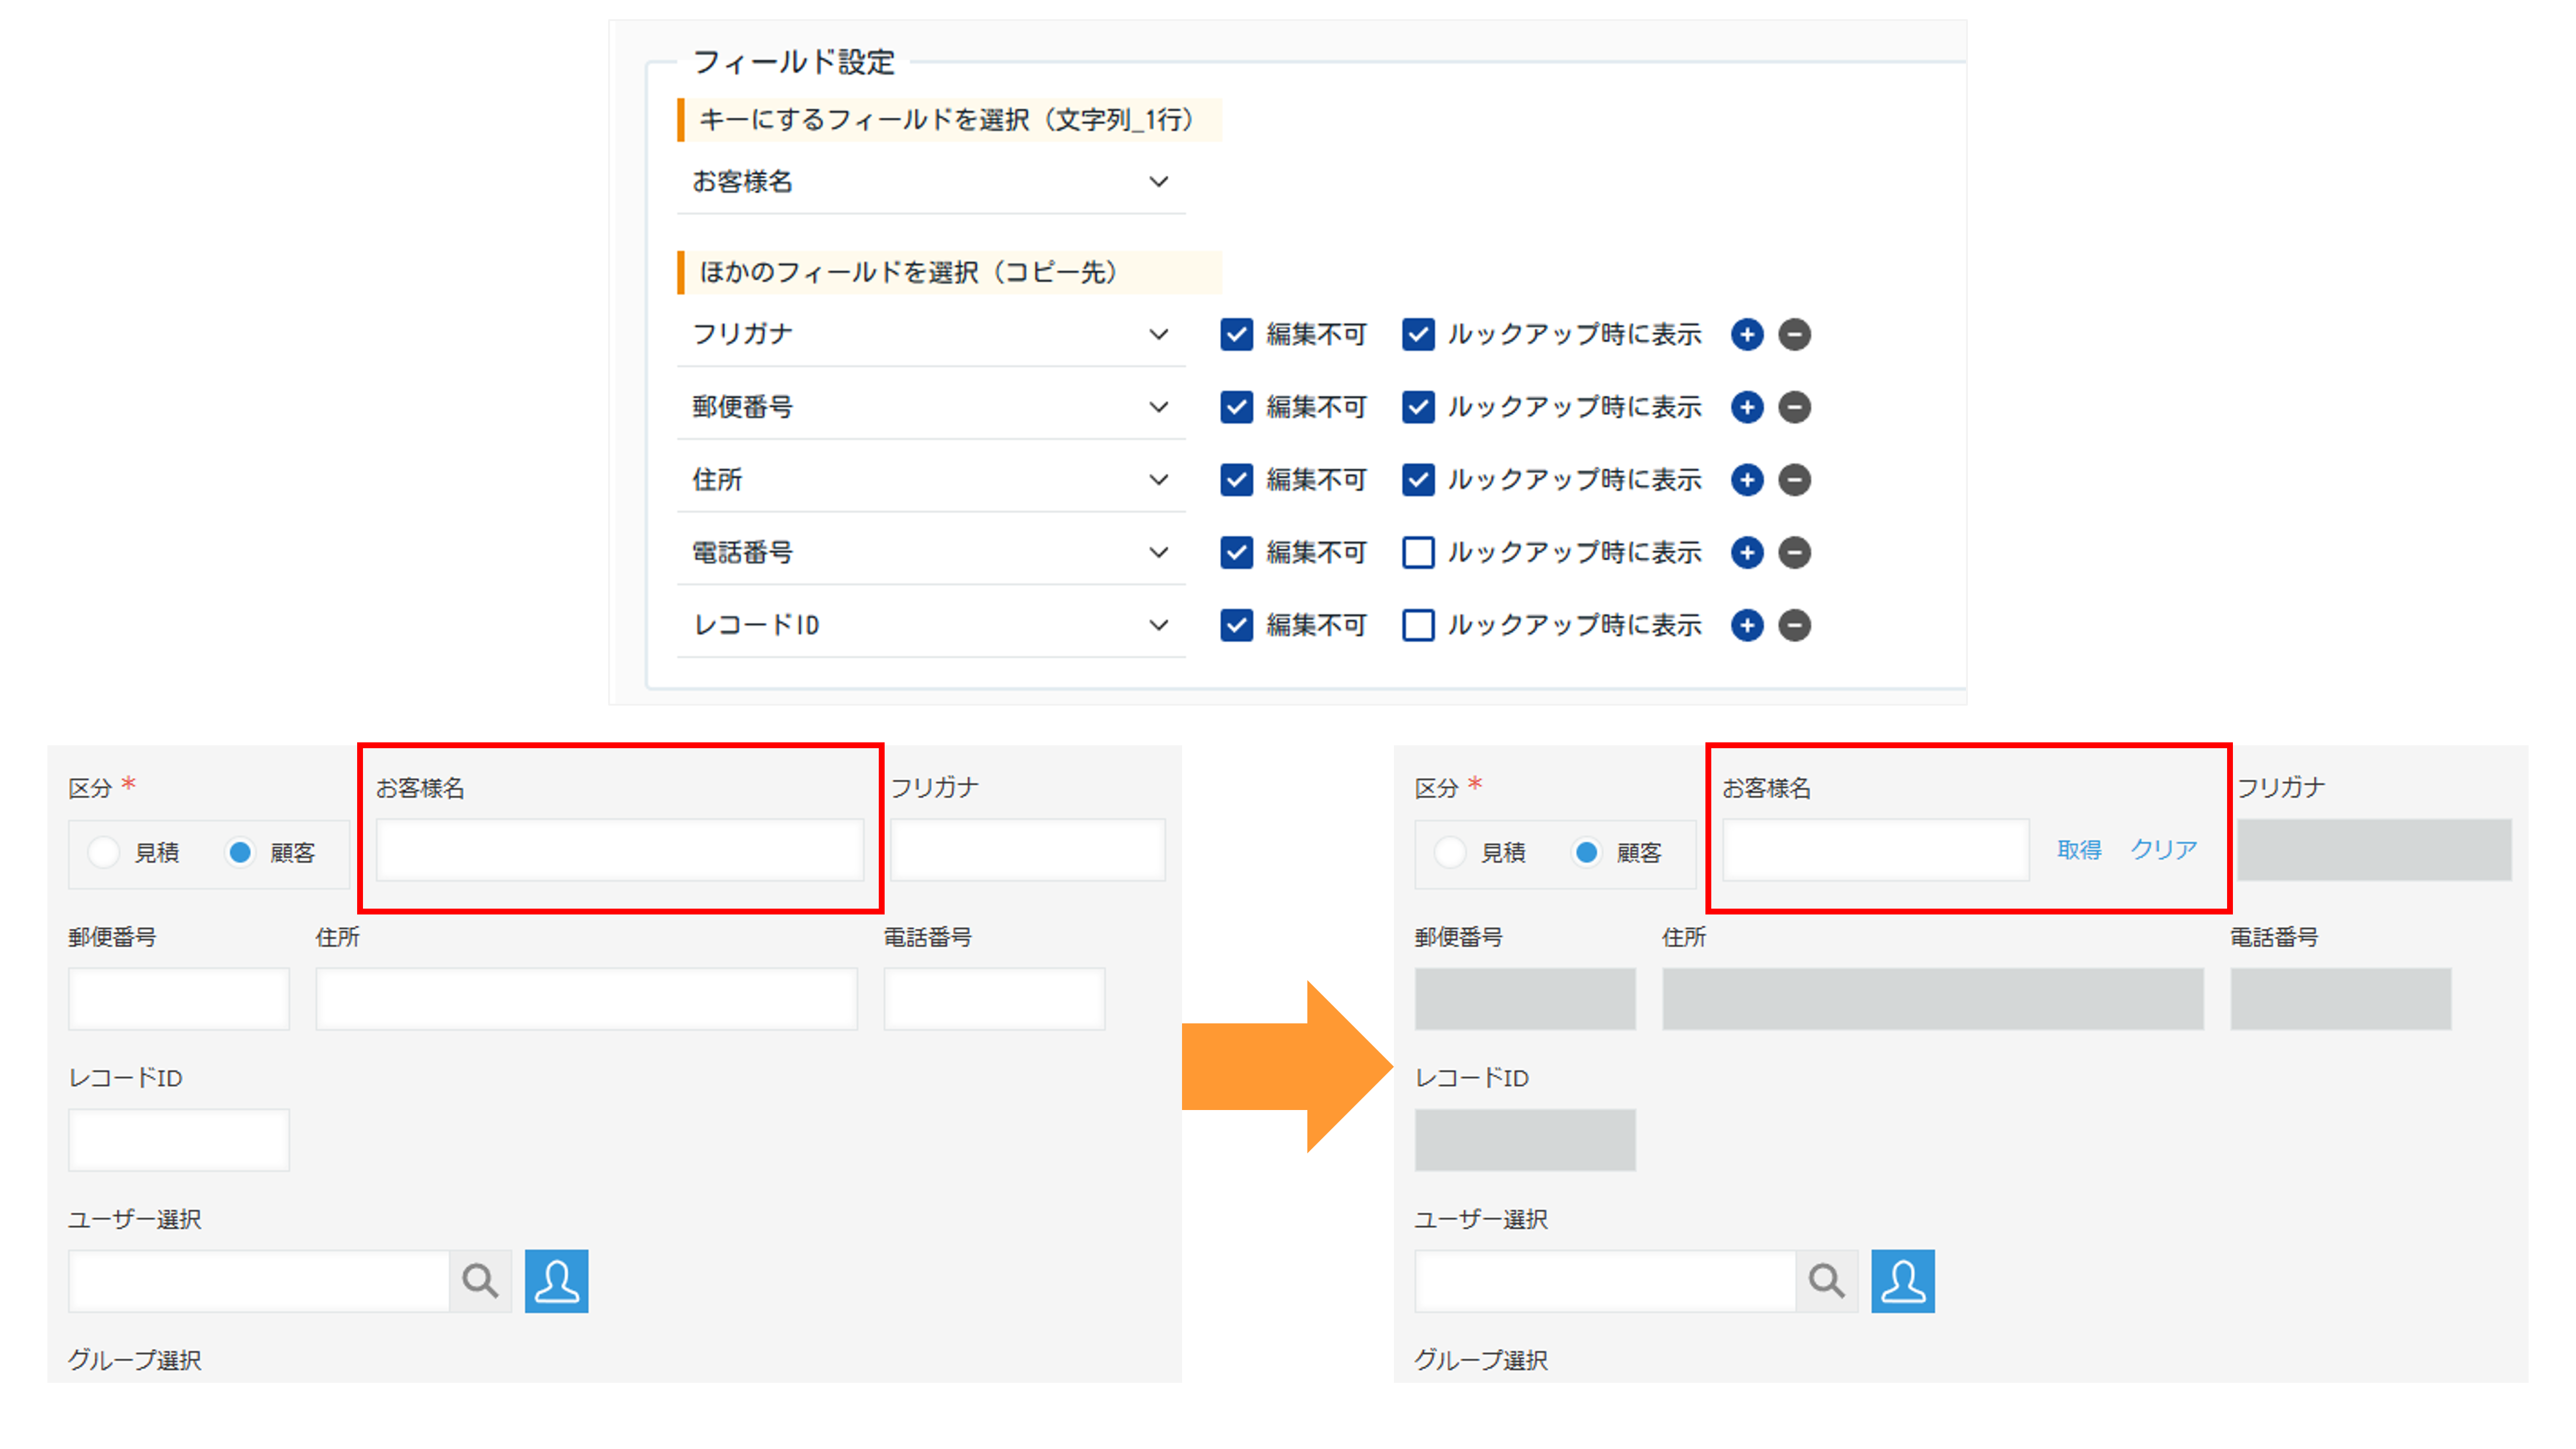The image size is (2576, 1449).
Task: Click the − icon on the フリガナ row
Action: point(1794,335)
